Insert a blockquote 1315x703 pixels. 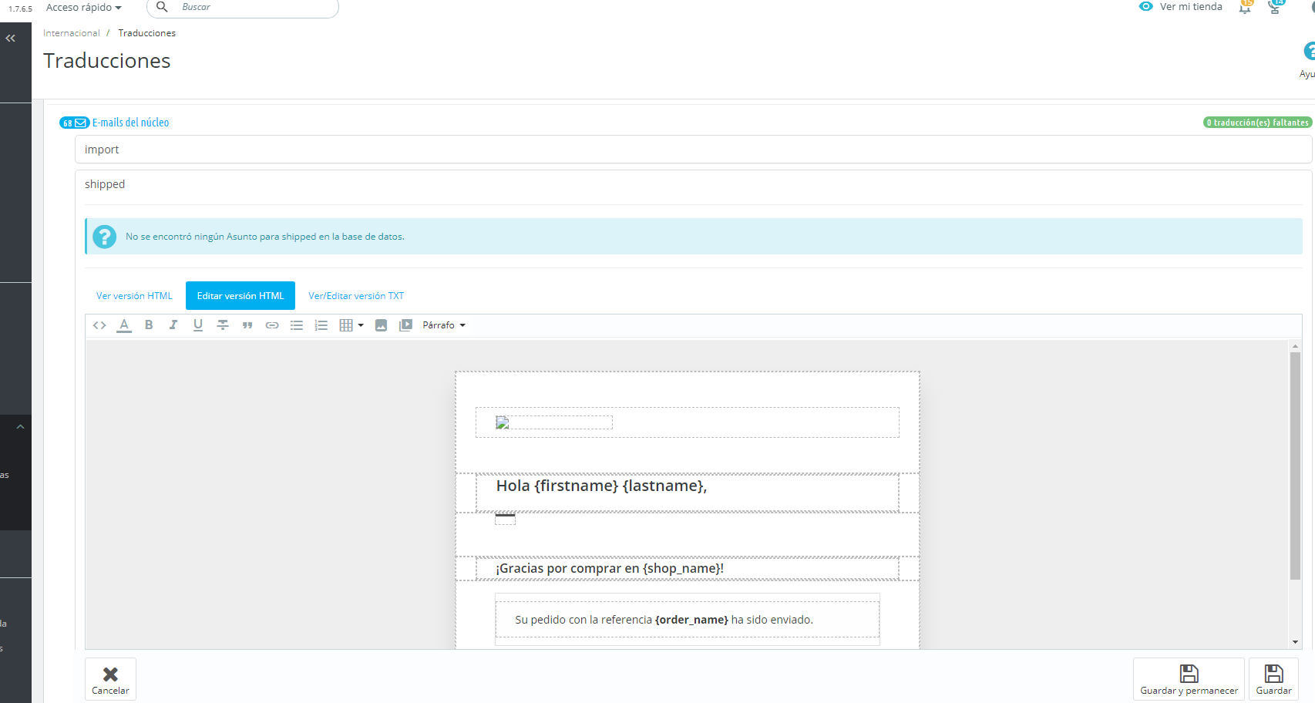pyautogui.click(x=247, y=325)
